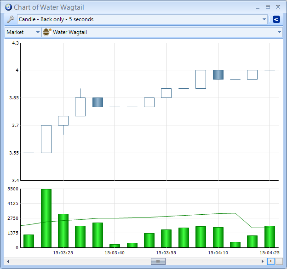Open chart settings with the wrench icon
This screenshot has height=269, width=287.
click(x=11, y=19)
